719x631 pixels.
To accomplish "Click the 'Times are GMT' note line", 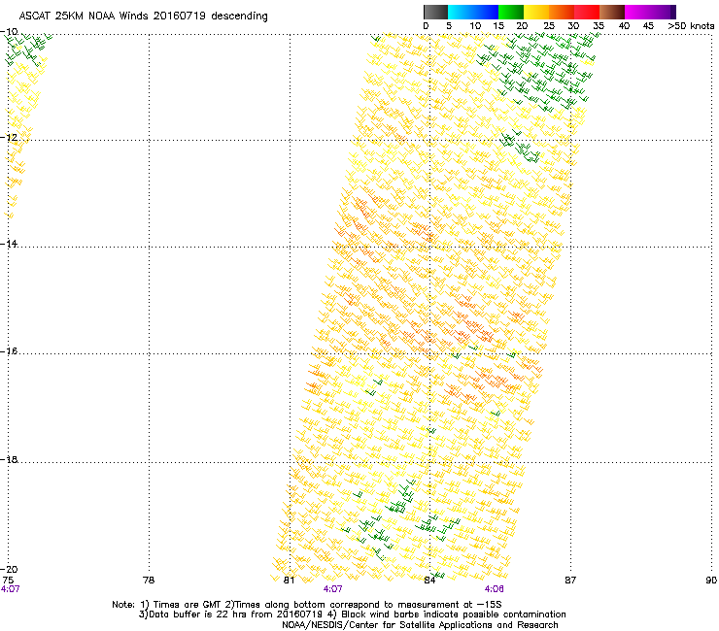I will point(307,605).
